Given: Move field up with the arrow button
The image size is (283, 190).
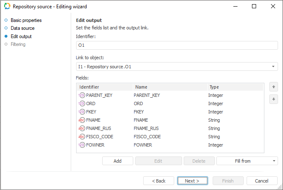Looking at the screenshot, I should click(x=273, y=87).
